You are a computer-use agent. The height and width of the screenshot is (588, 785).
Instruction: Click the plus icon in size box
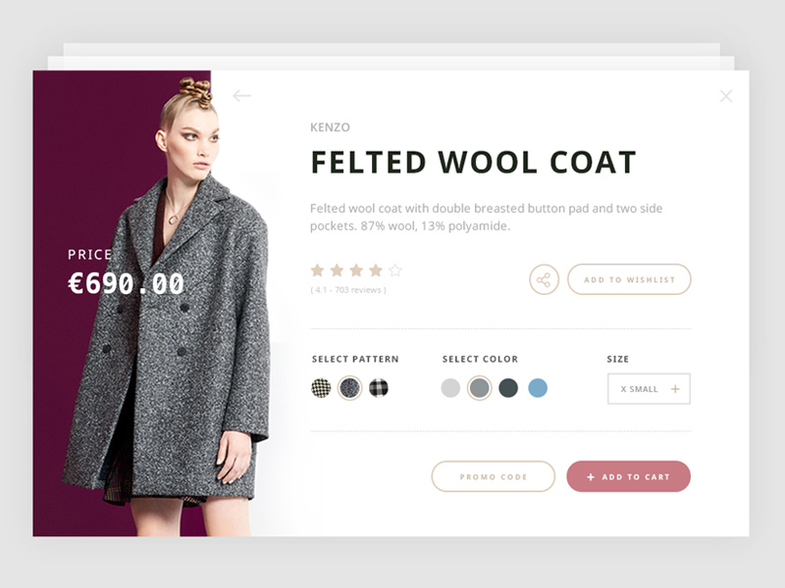pyautogui.click(x=675, y=388)
